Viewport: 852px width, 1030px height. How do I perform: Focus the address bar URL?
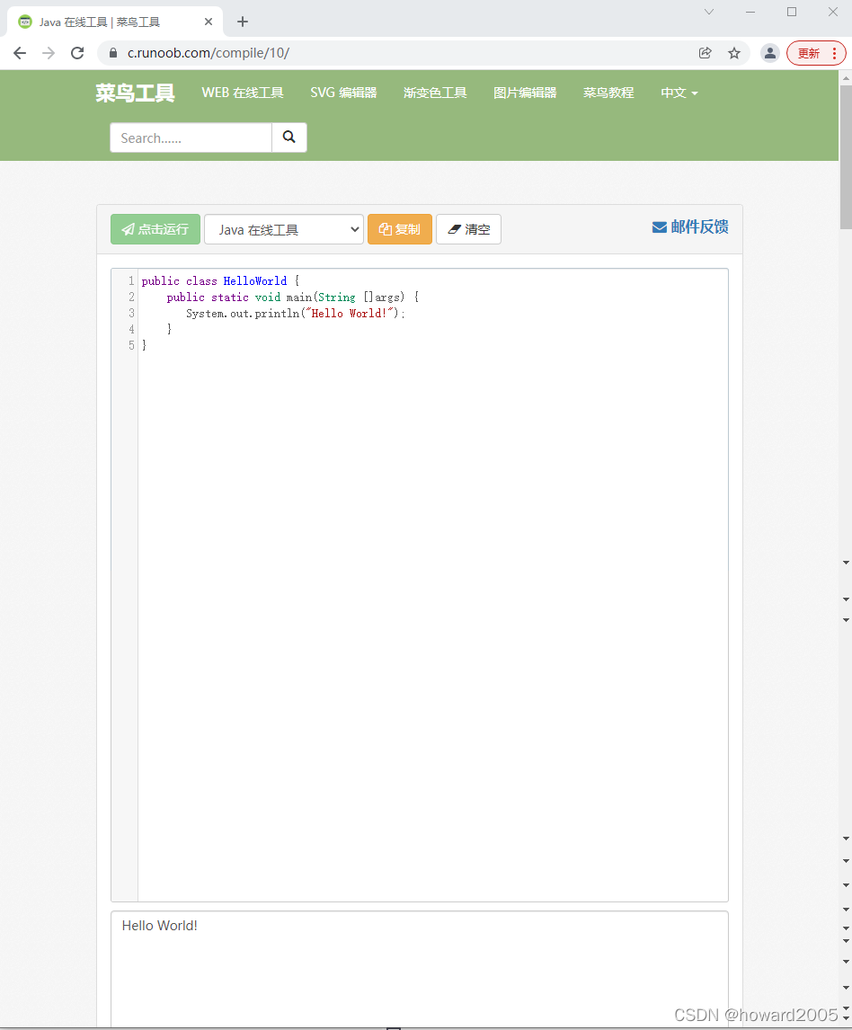[209, 53]
